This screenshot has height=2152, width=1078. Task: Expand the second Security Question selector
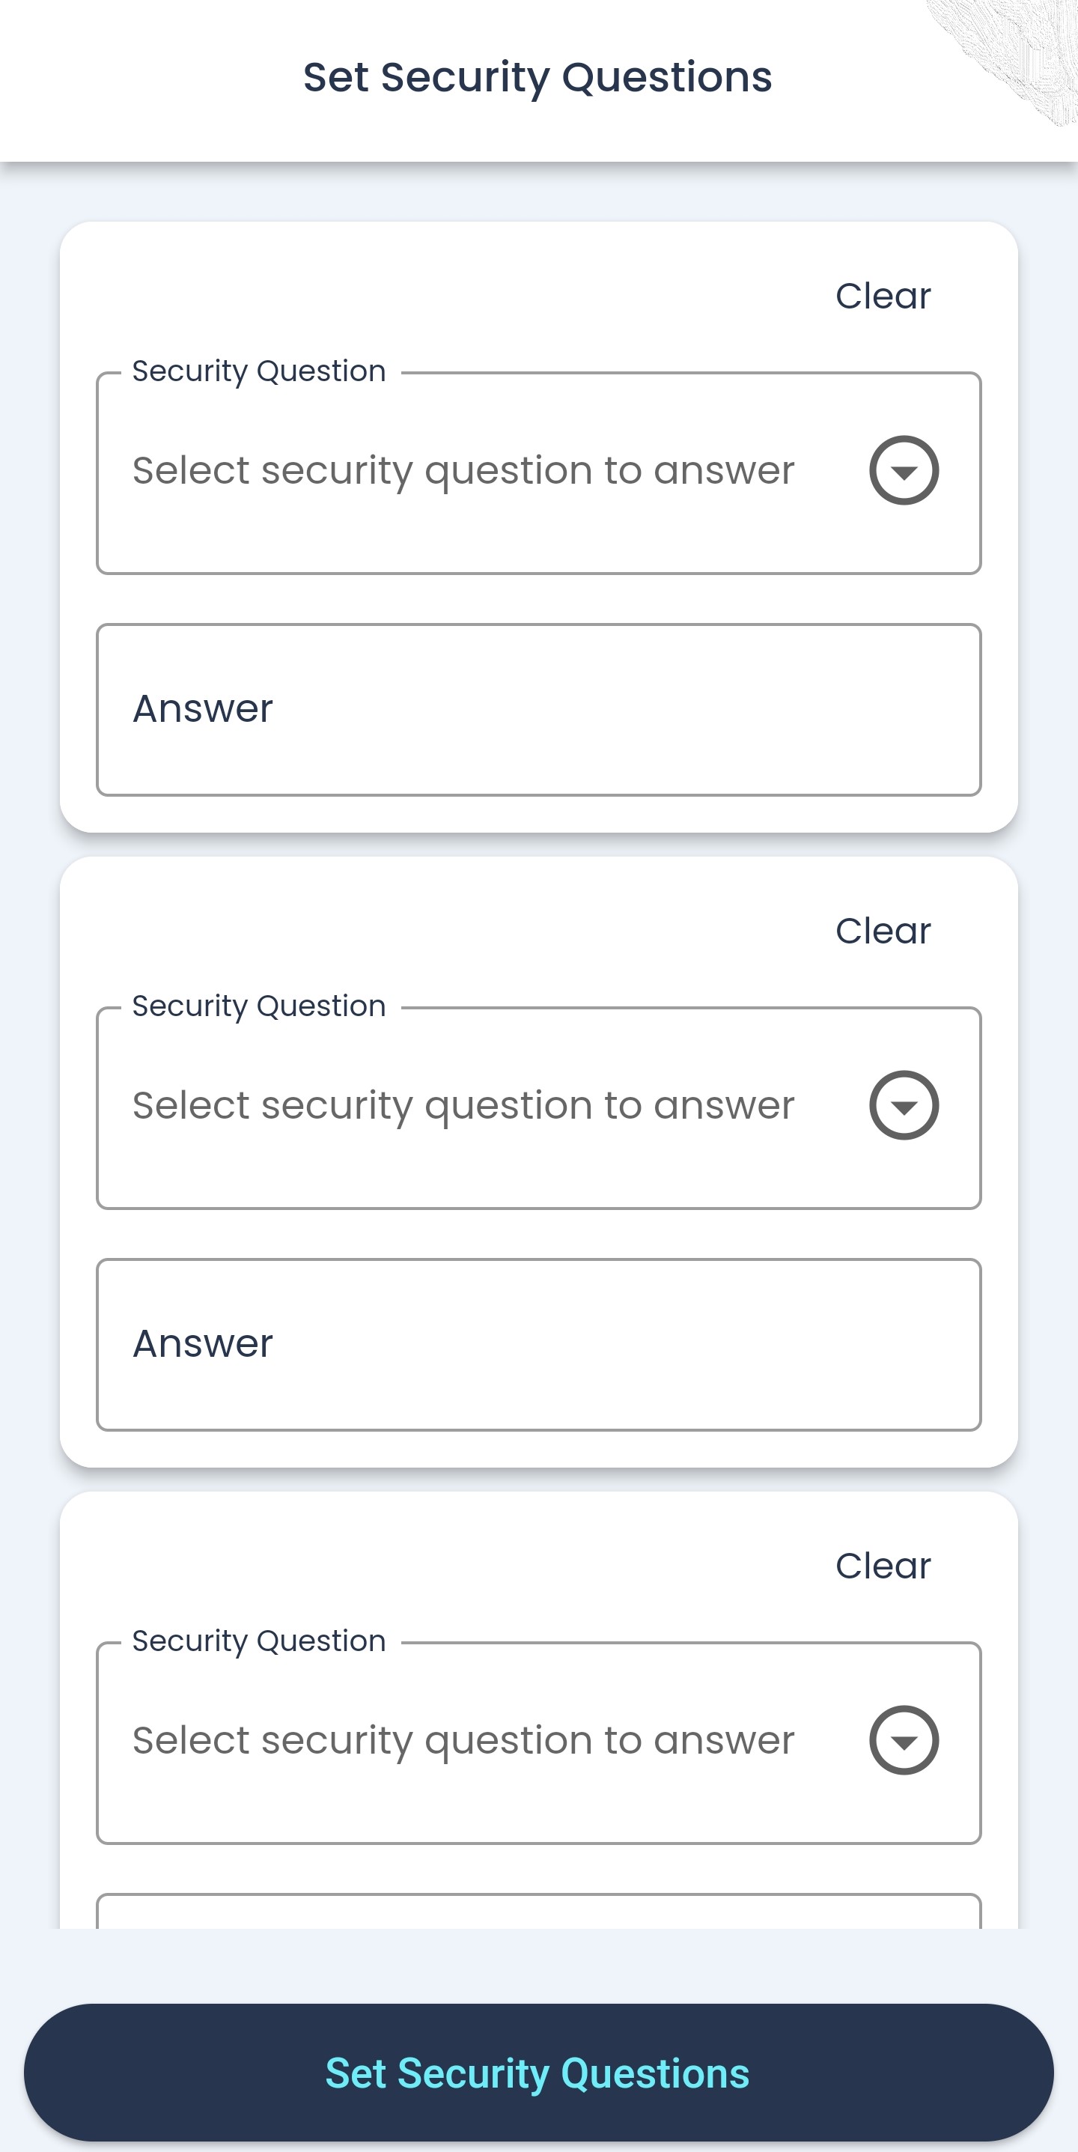point(463,1107)
